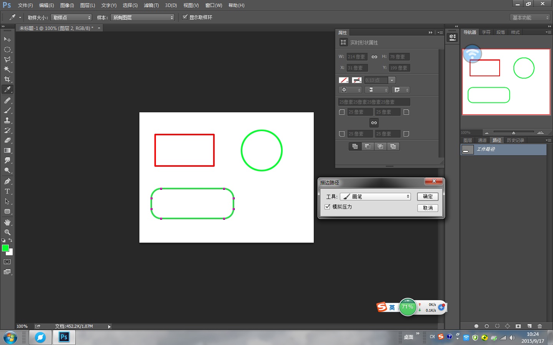Image resolution: width=553 pixels, height=345 pixels.
Task: Select the Magic Wand tool
Action: pyautogui.click(x=7, y=69)
